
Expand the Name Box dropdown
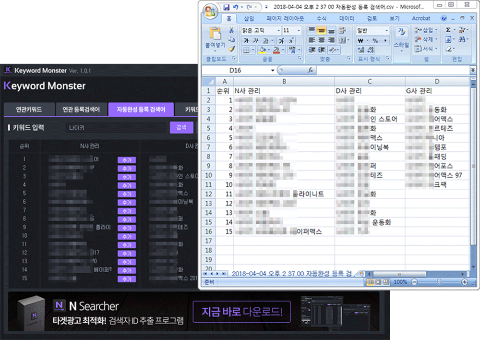(x=273, y=70)
